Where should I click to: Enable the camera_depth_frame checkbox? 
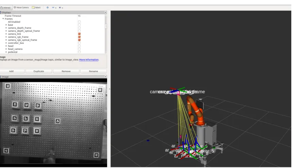[x=80, y=28]
